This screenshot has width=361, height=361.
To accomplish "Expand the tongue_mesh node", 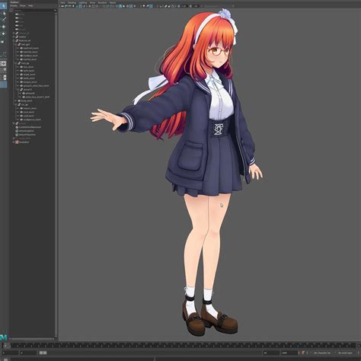I will point(18,82).
